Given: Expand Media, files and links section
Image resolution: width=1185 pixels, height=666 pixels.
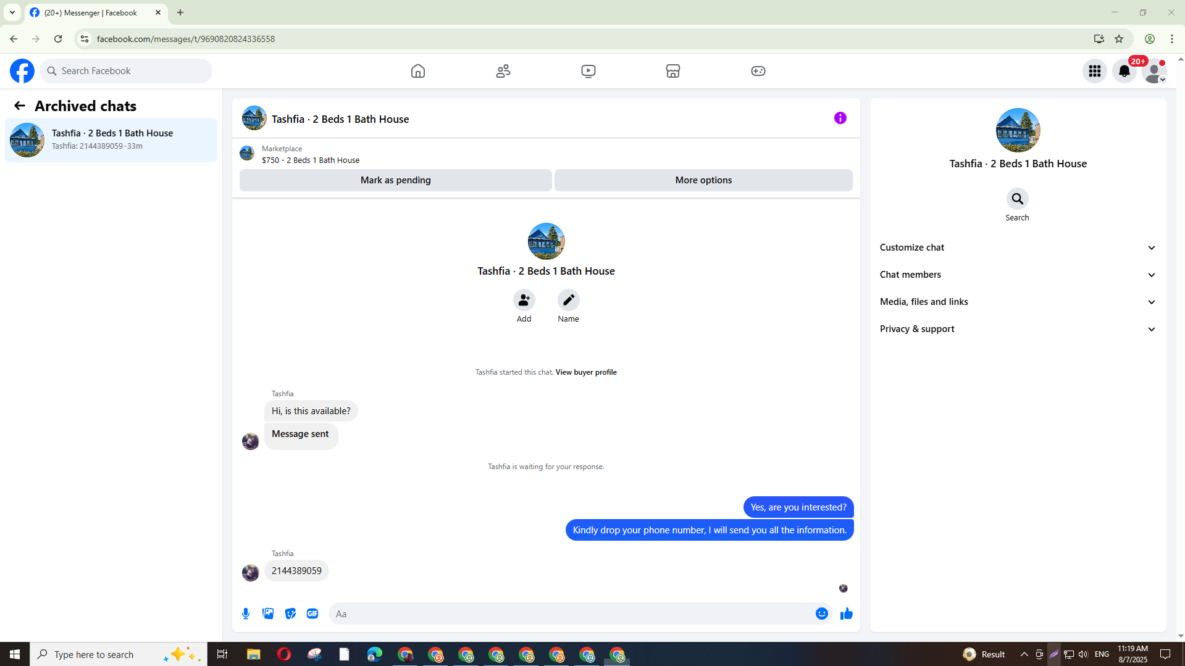Looking at the screenshot, I should click(x=1018, y=302).
